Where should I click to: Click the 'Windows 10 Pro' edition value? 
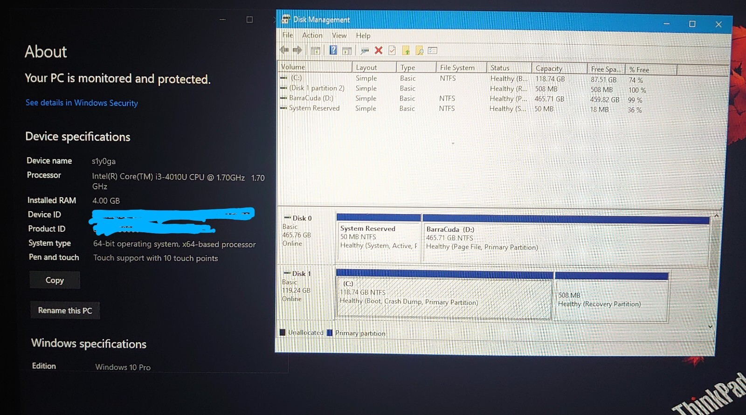123,367
